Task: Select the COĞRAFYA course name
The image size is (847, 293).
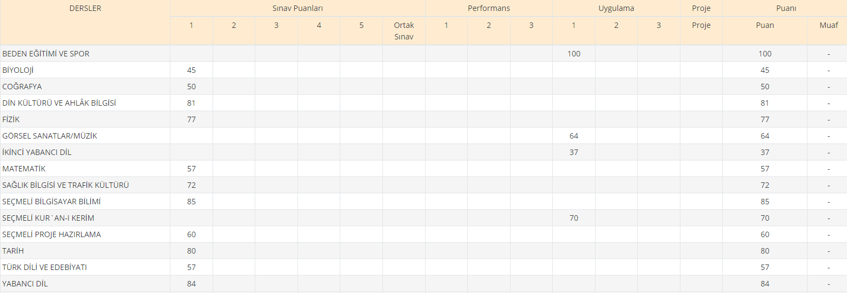Action: tap(22, 87)
